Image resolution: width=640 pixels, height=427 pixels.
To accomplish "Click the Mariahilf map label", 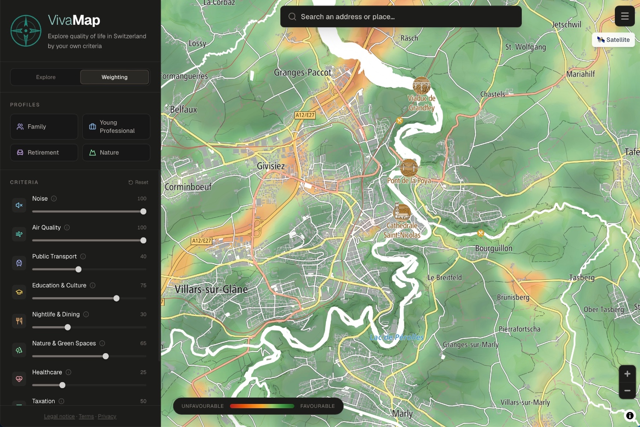I will [581, 74].
